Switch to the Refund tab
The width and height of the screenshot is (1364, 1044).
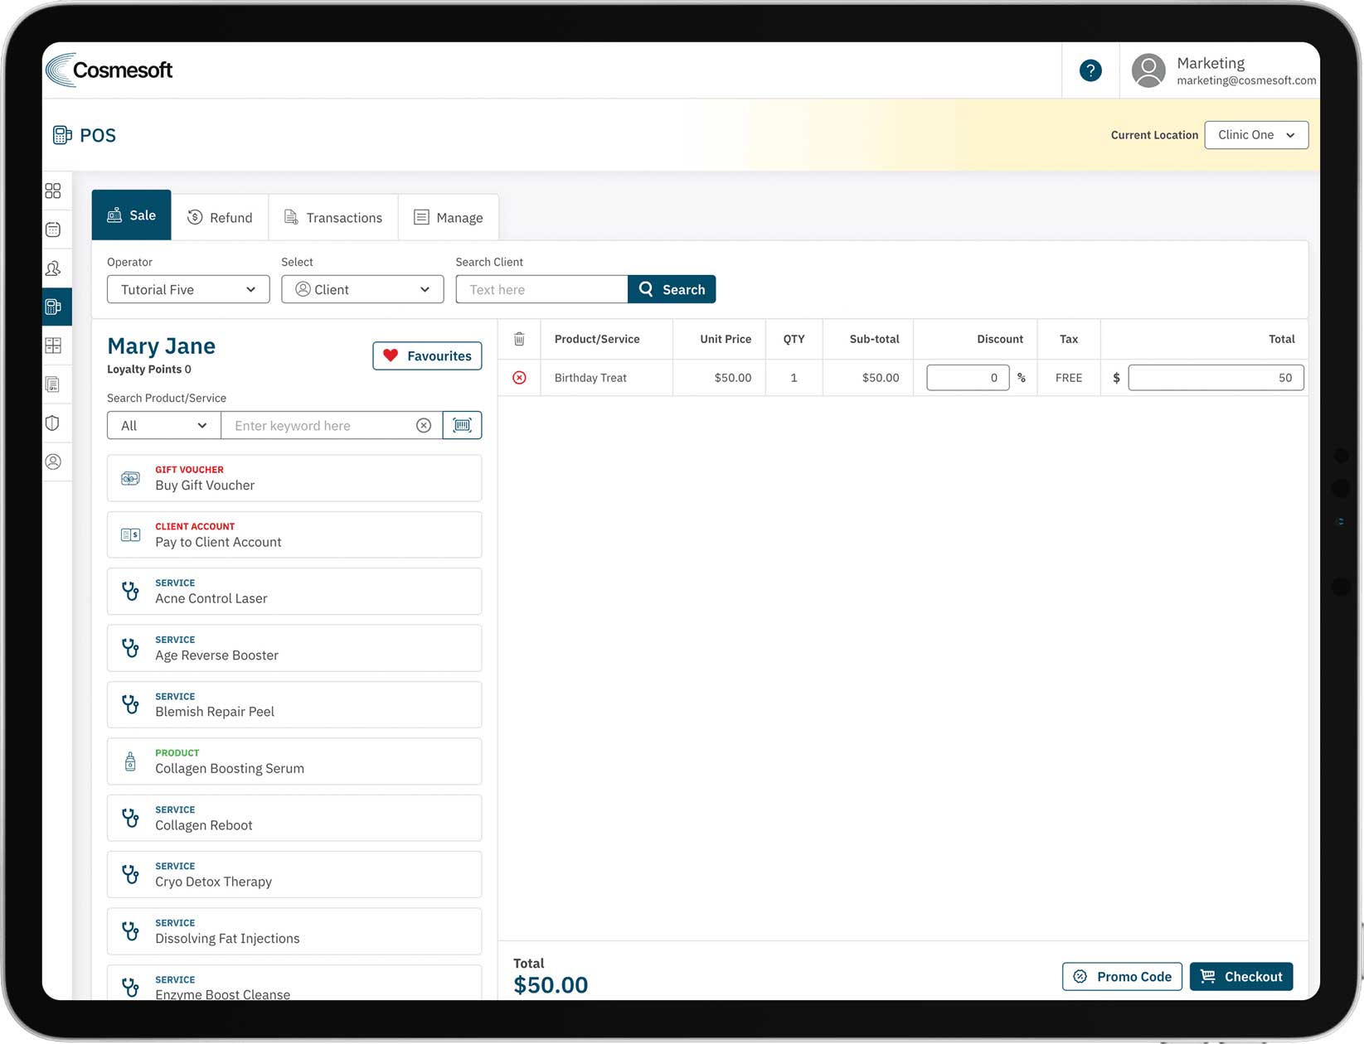tap(220, 217)
